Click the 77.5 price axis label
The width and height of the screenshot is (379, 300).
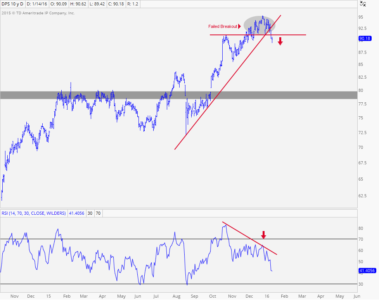[x=362, y=104]
